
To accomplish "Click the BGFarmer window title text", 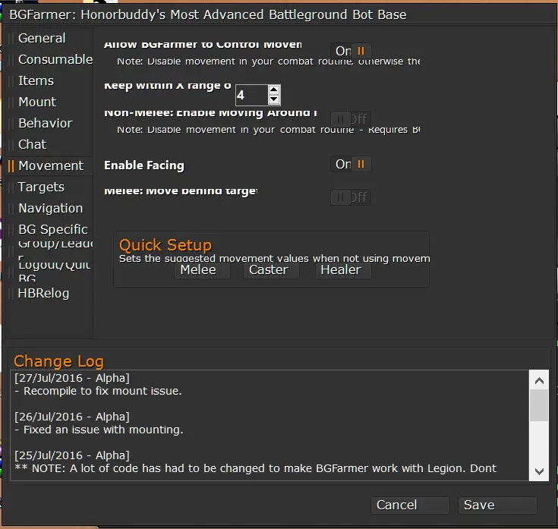I will (x=208, y=14).
